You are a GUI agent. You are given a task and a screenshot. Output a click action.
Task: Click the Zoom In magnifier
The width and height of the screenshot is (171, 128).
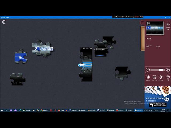tap(168, 70)
